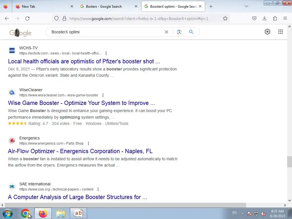292x219 pixels.
Task: Click the WCHS-TV site favicon
Action: 12,50
